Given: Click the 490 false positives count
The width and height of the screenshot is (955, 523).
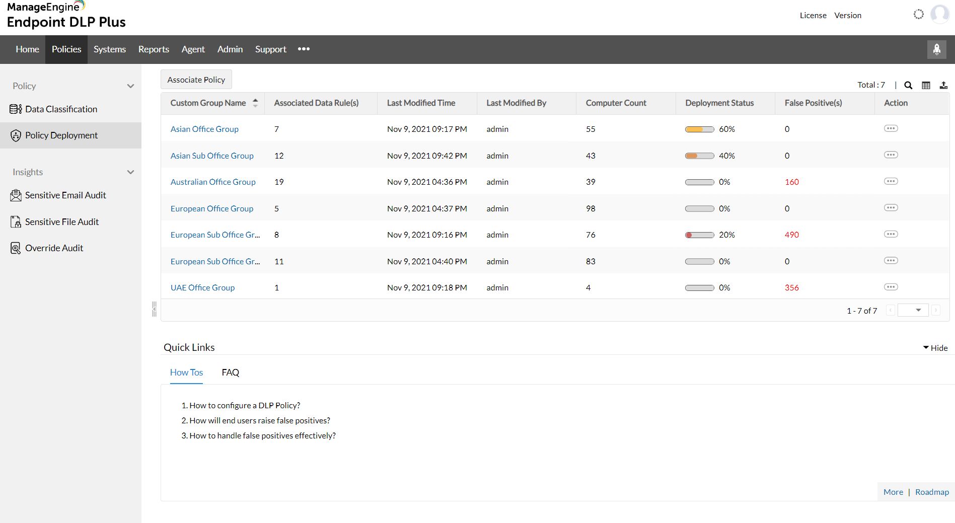Looking at the screenshot, I should coord(791,235).
